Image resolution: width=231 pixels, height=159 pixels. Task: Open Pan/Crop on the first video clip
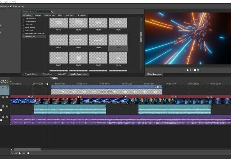[29, 97]
